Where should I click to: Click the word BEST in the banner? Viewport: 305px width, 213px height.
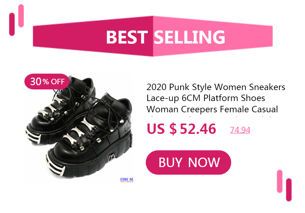127,37
